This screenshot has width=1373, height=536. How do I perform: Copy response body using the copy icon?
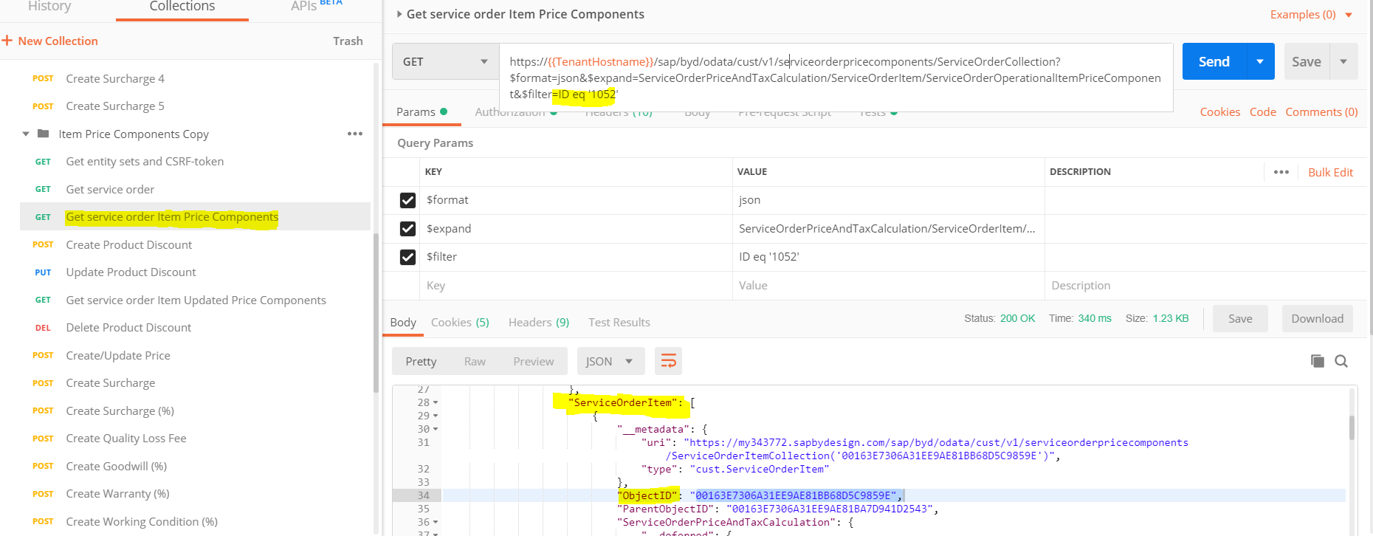click(1317, 361)
